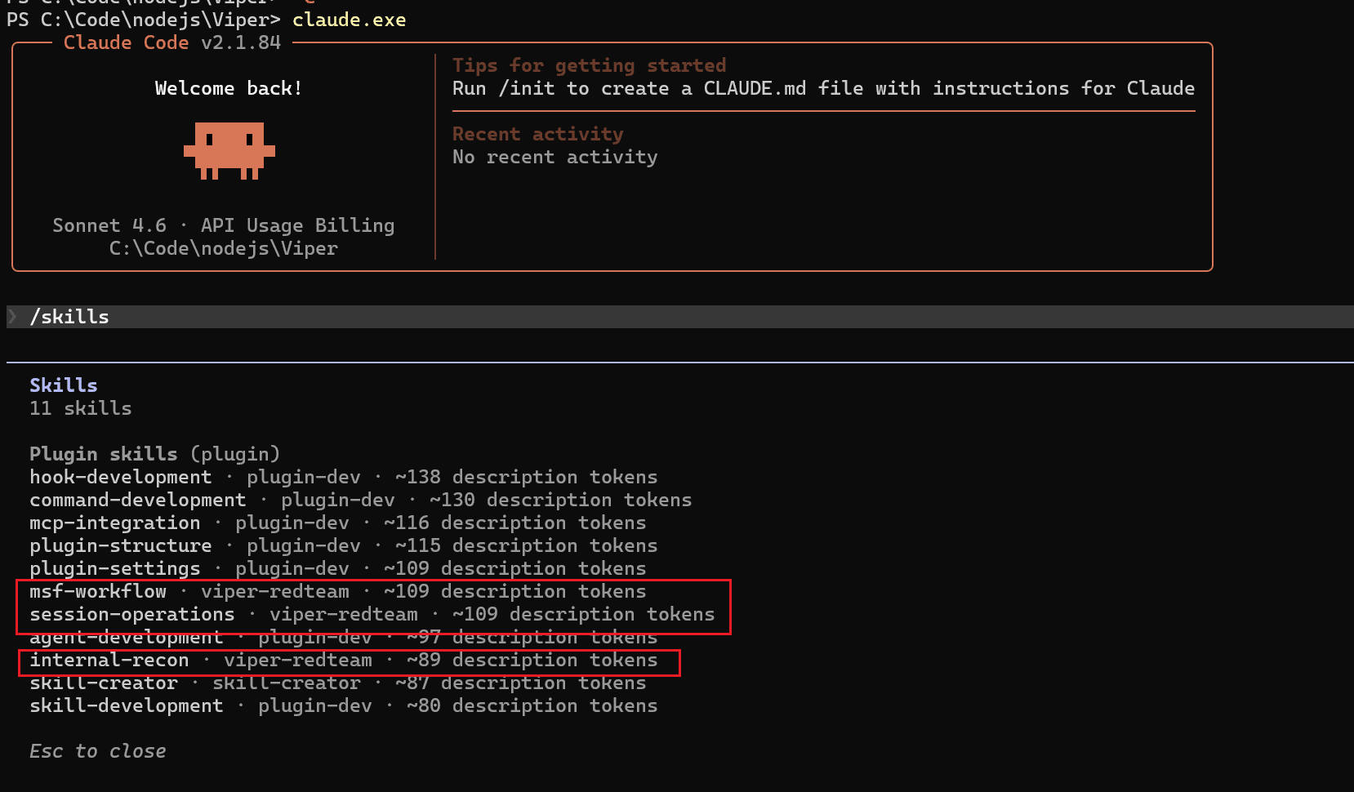The height and width of the screenshot is (792, 1354).
Task: Click the prompt chevron before /skills
Action: (13, 317)
